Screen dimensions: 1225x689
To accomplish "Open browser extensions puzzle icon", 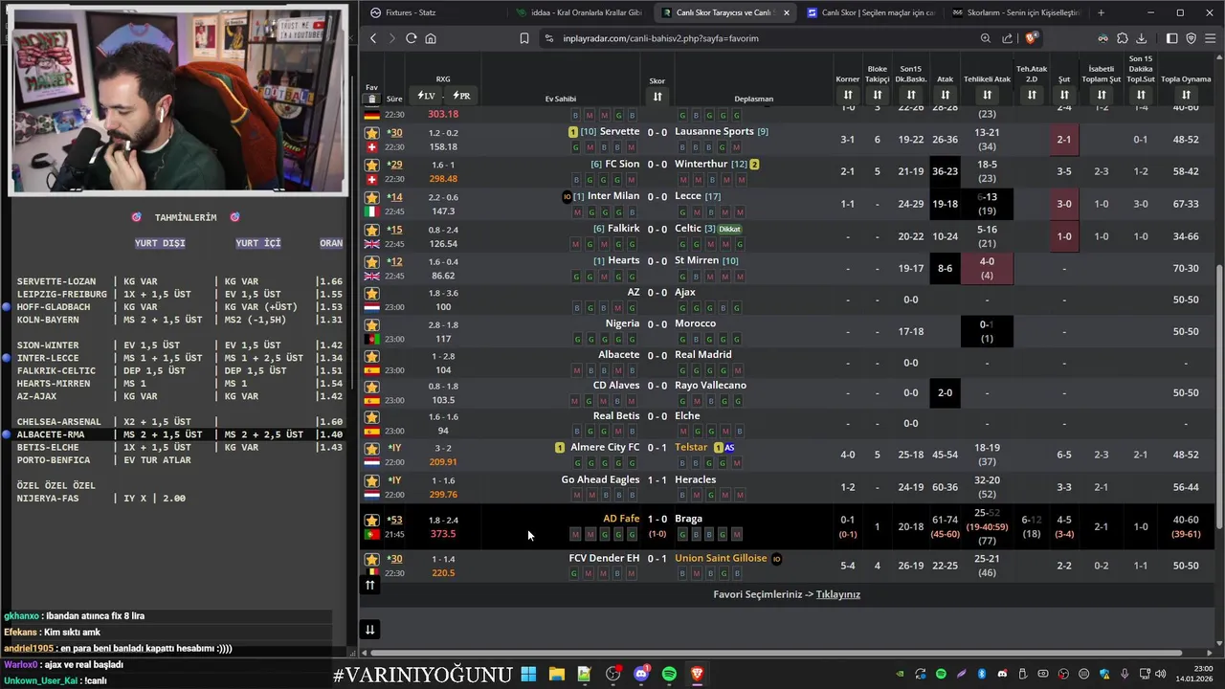I will tap(1123, 38).
